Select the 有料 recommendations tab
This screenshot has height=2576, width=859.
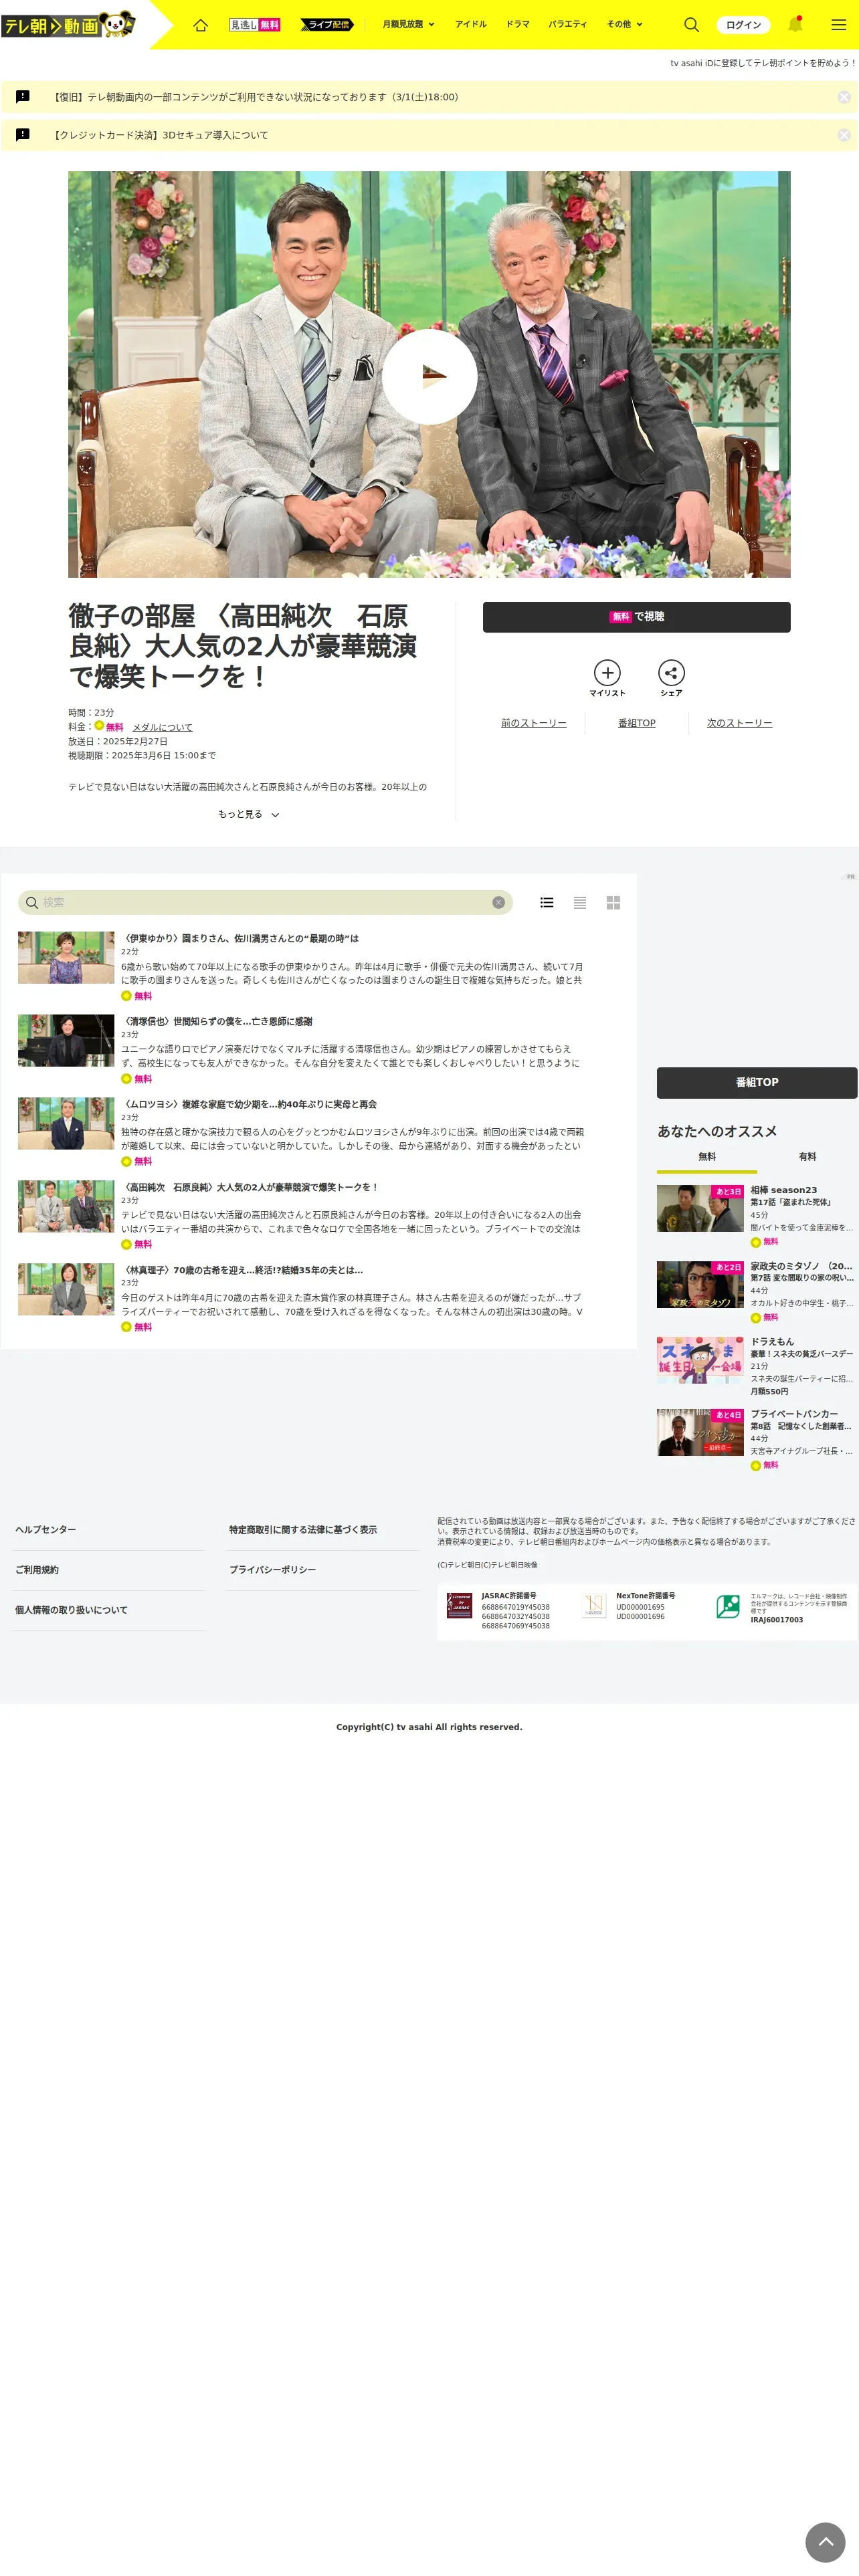pyautogui.click(x=807, y=1157)
